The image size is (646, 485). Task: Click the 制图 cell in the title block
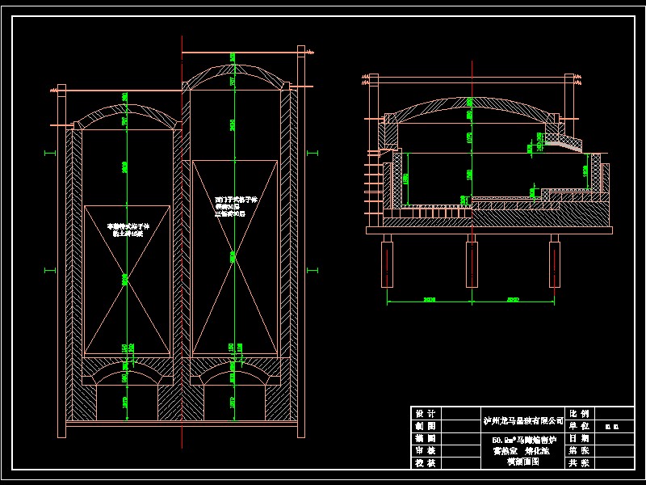point(426,426)
